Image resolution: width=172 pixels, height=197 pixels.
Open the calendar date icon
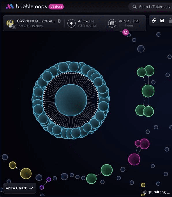point(112,23)
